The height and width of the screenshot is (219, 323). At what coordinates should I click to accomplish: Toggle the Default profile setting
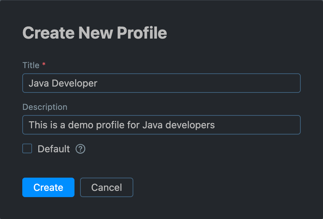click(x=27, y=148)
